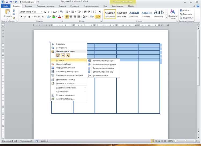Expand the styles gallery More arrow
This screenshot has height=146, width=201.
click(166, 18)
